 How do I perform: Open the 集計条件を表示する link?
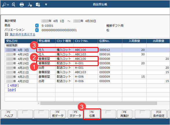(x=23, y=35)
